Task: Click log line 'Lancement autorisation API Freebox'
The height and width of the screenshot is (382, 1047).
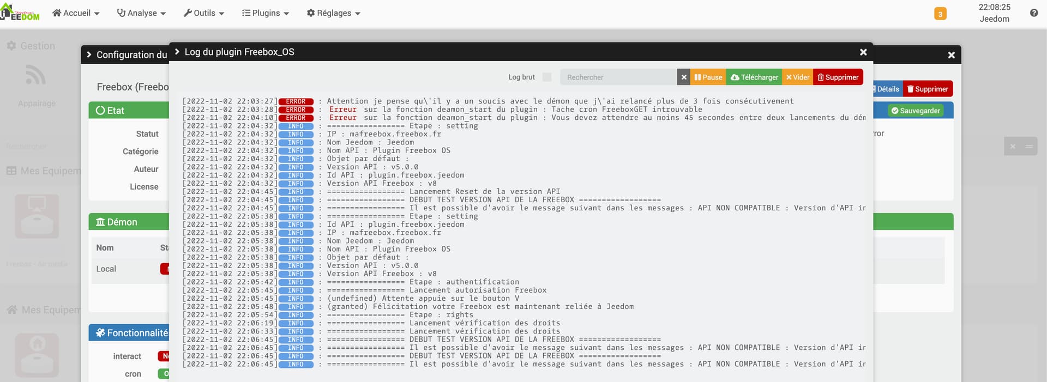Action: coord(436,290)
